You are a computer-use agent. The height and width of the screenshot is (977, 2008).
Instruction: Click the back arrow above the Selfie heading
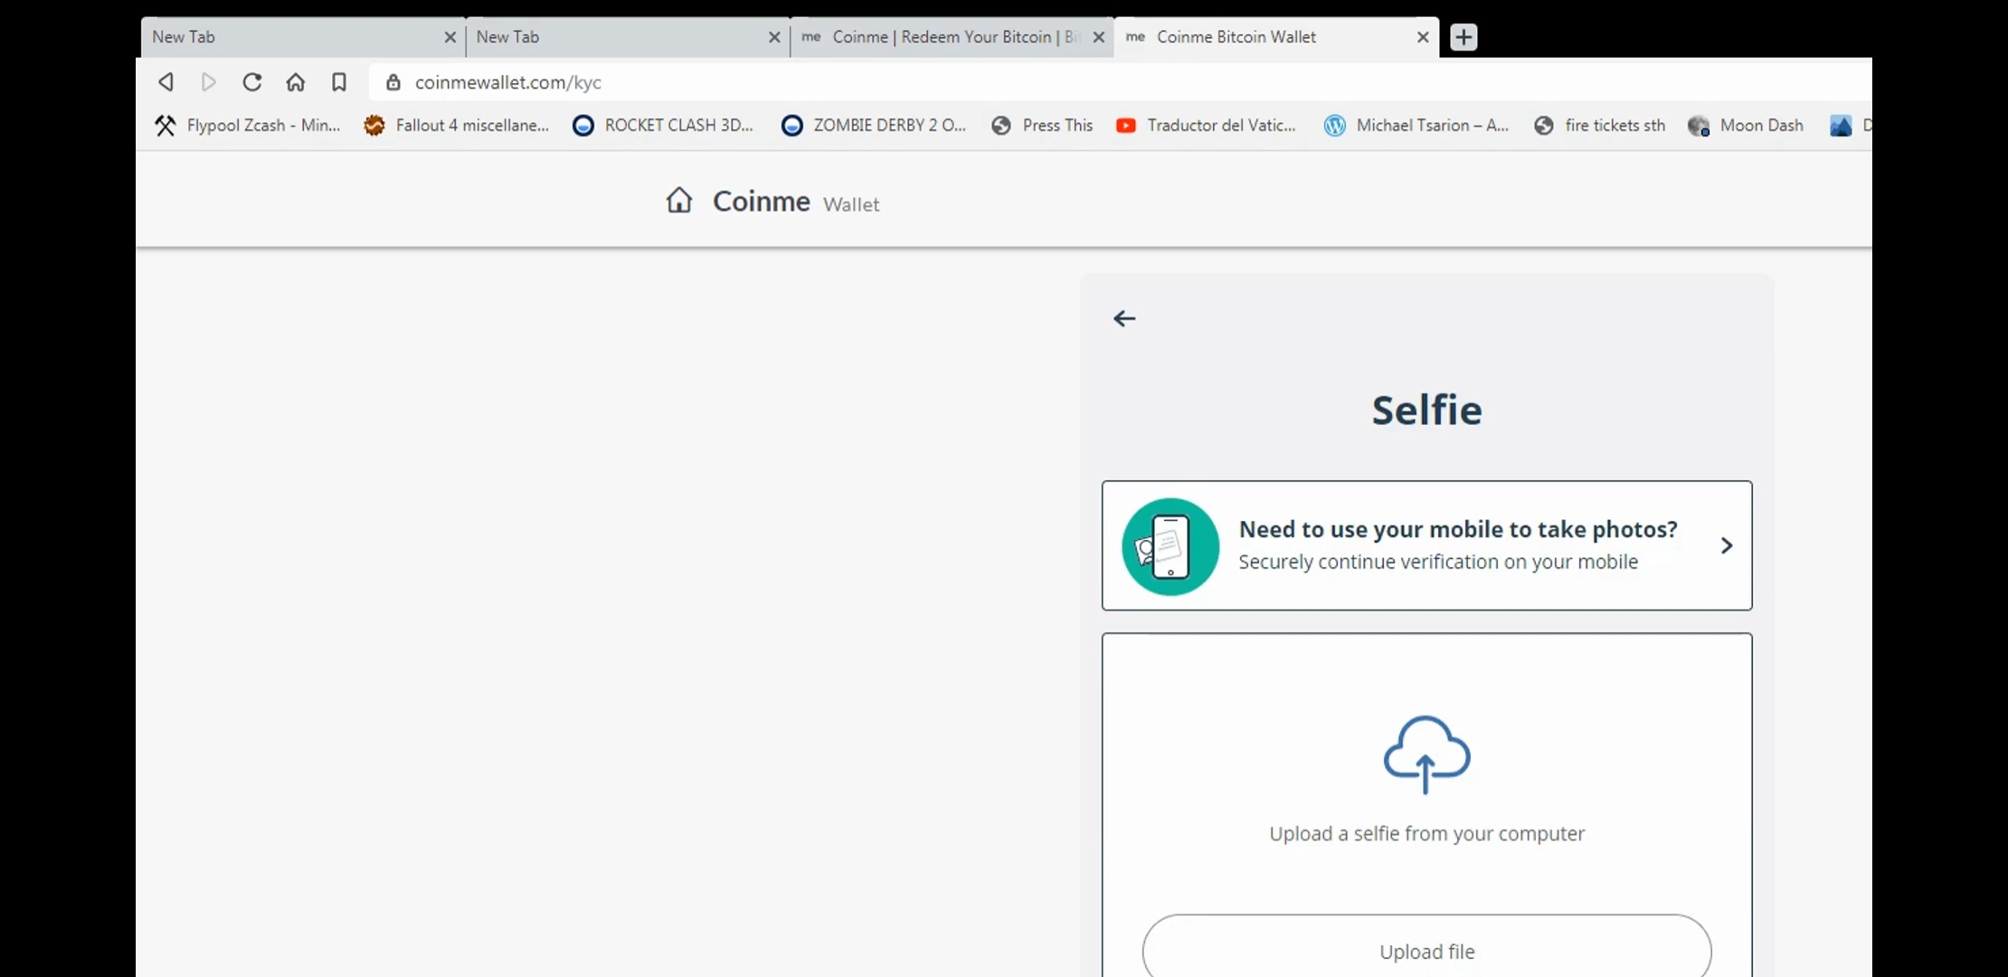(1123, 318)
